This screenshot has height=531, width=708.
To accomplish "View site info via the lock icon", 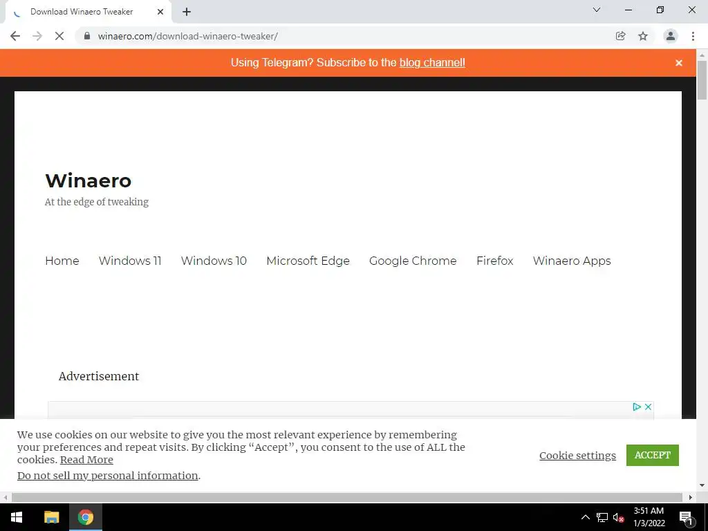I will click(87, 36).
